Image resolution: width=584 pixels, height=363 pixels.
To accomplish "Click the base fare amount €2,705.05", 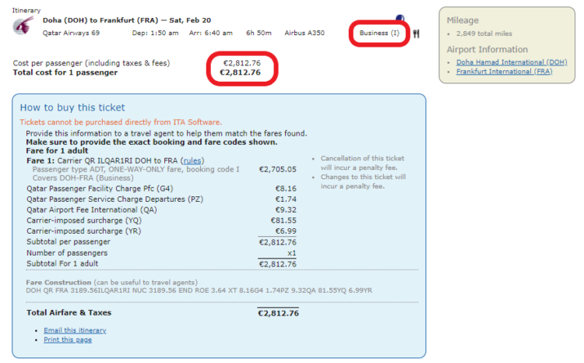I will pos(278,170).
